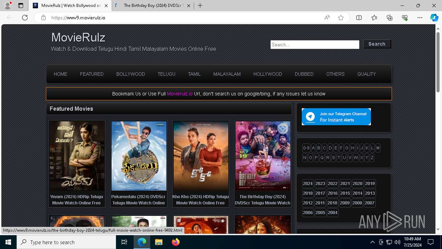Browse movies from year 2024
The height and width of the screenshot is (249, 442).
click(308, 184)
